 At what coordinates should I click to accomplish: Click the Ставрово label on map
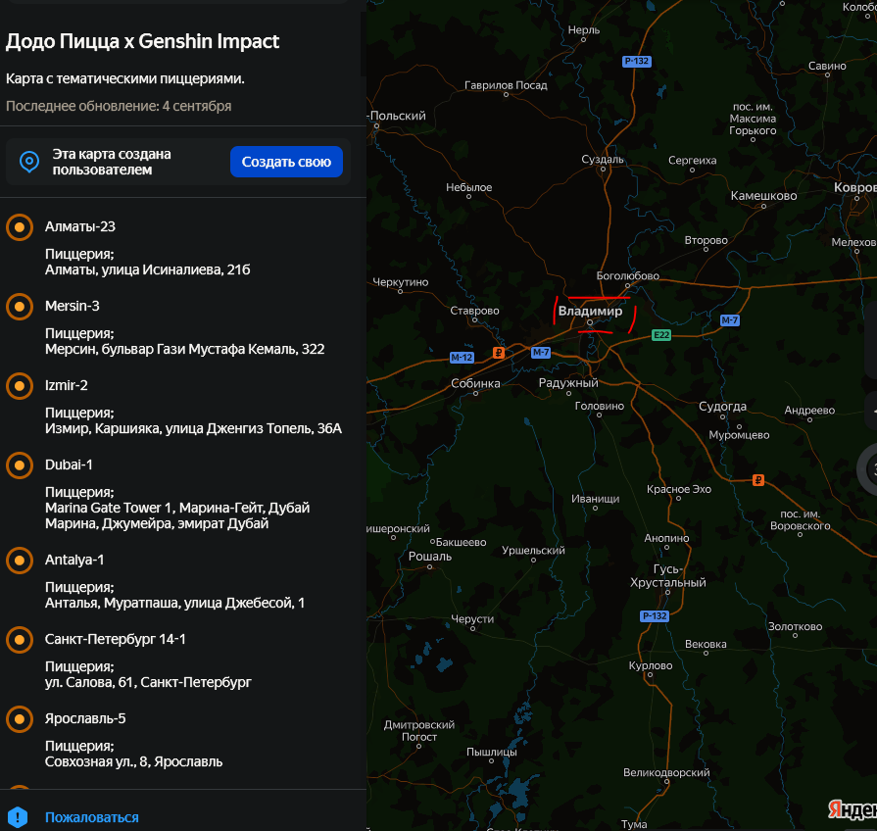pyautogui.click(x=475, y=311)
